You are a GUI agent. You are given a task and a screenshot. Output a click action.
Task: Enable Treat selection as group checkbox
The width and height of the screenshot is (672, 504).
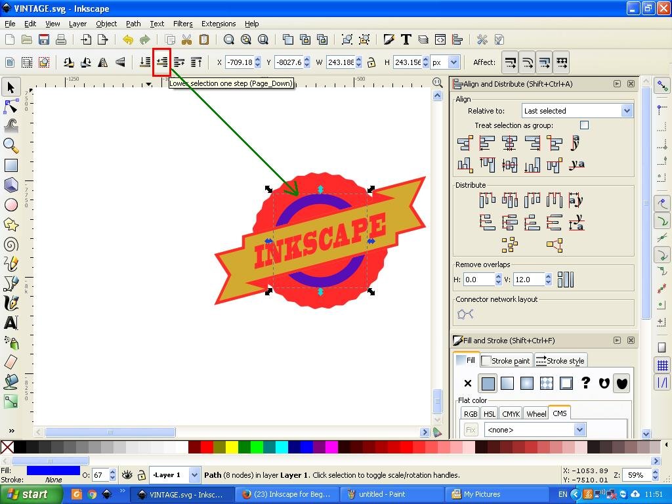click(584, 125)
